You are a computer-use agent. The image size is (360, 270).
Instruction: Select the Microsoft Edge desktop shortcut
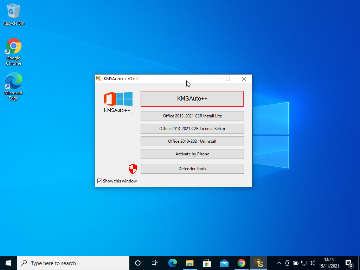pyautogui.click(x=14, y=86)
